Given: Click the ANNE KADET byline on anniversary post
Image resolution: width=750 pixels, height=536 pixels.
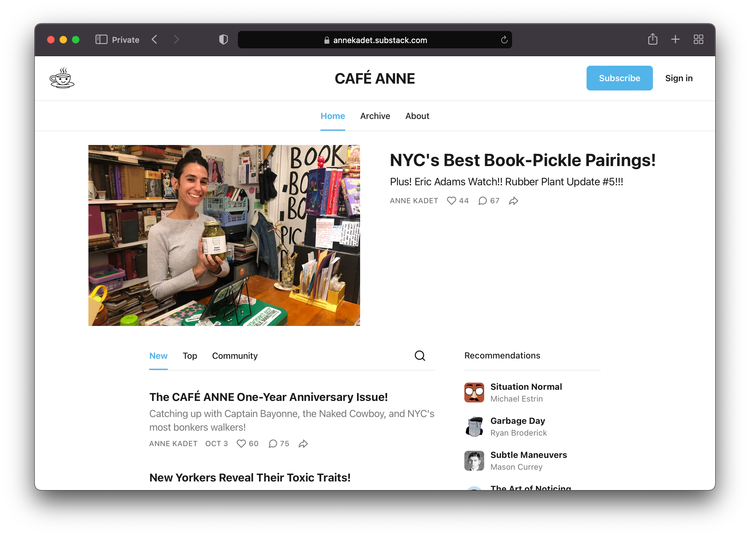Looking at the screenshot, I should 173,444.
